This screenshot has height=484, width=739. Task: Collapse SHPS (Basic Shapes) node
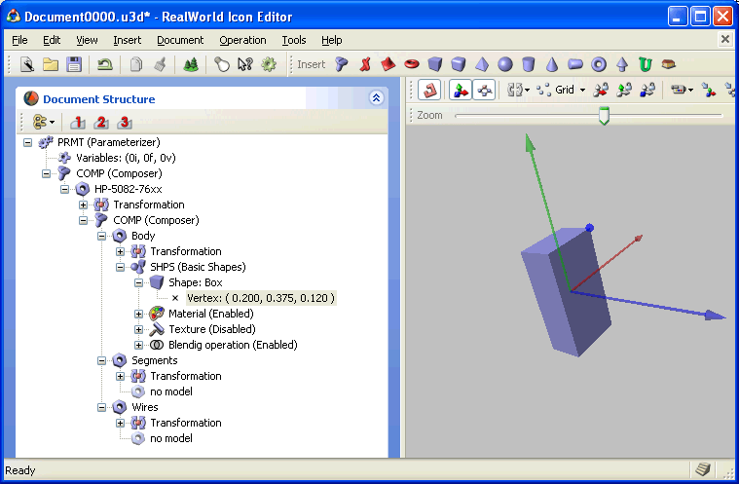(x=120, y=267)
